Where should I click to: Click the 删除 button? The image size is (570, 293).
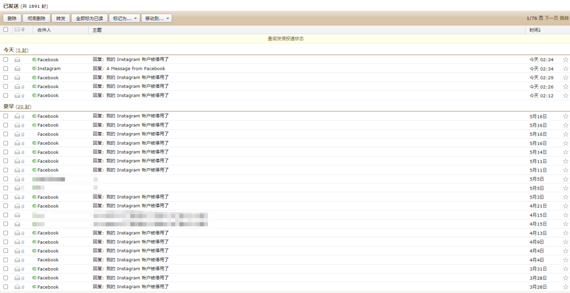click(x=12, y=18)
